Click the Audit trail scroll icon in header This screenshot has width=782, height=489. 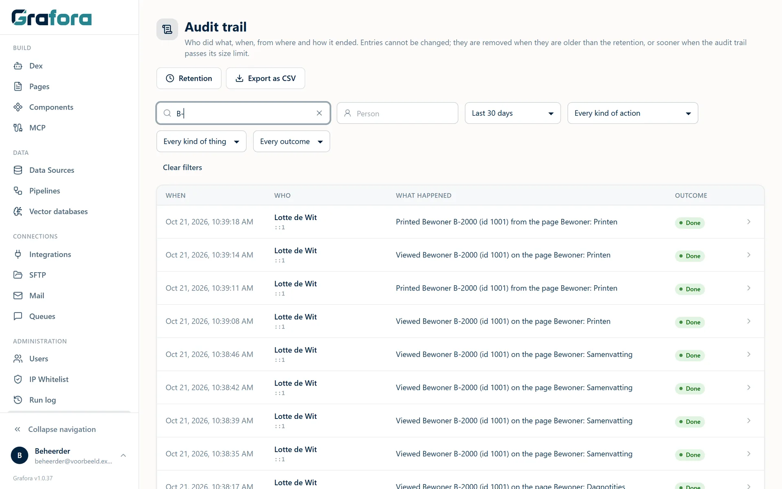click(x=167, y=29)
